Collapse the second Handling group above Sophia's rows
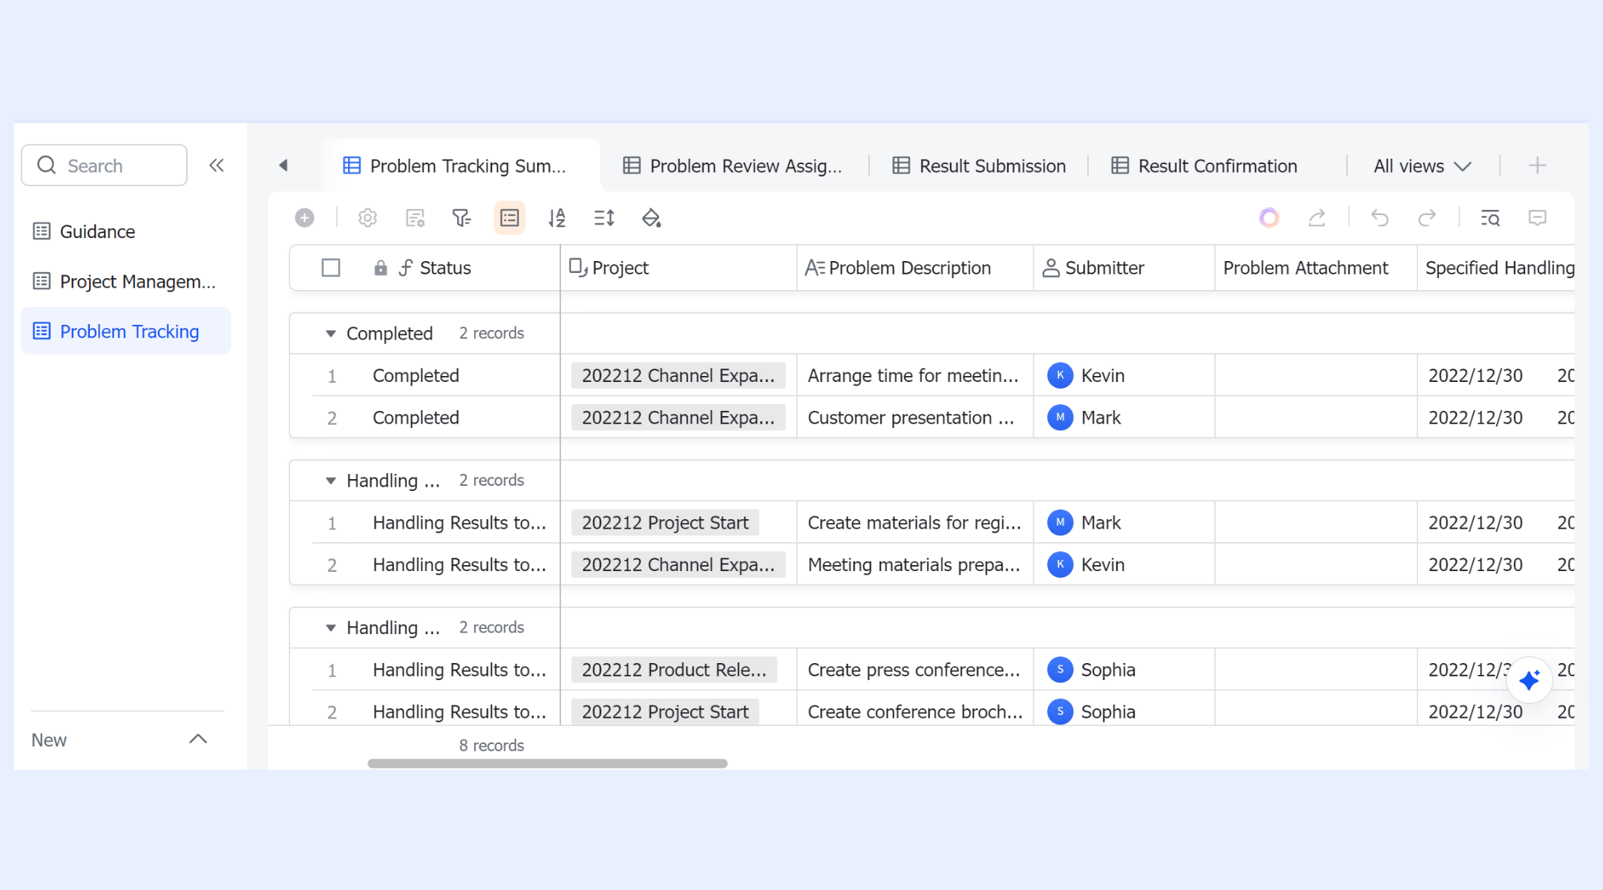This screenshot has height=890, width=1603. [331, 627]
